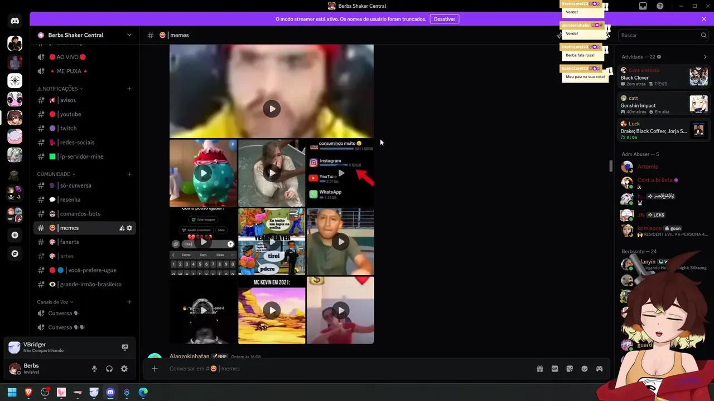This screenshot has height=401, width=714.
Task: Open the apps game controller icon
Action: coord(600,369)
